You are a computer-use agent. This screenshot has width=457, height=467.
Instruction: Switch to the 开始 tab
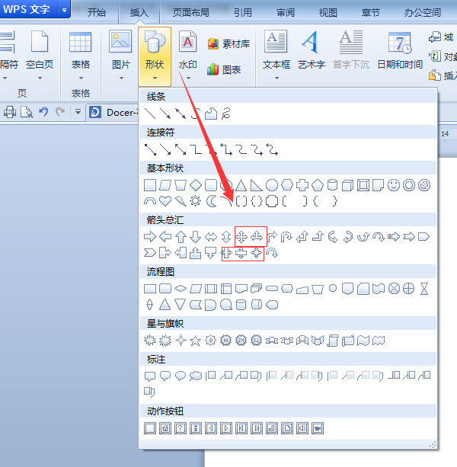pos(96,12)
